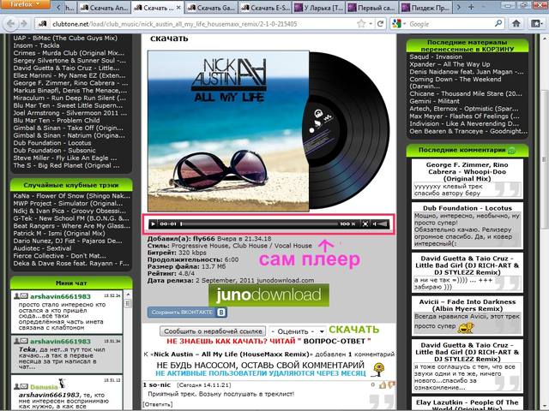Open the browser home page icon

click(516, 24)
